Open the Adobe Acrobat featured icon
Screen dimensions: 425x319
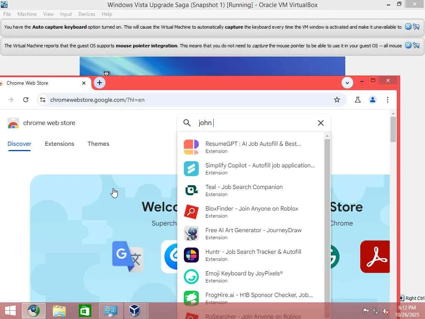375,257
